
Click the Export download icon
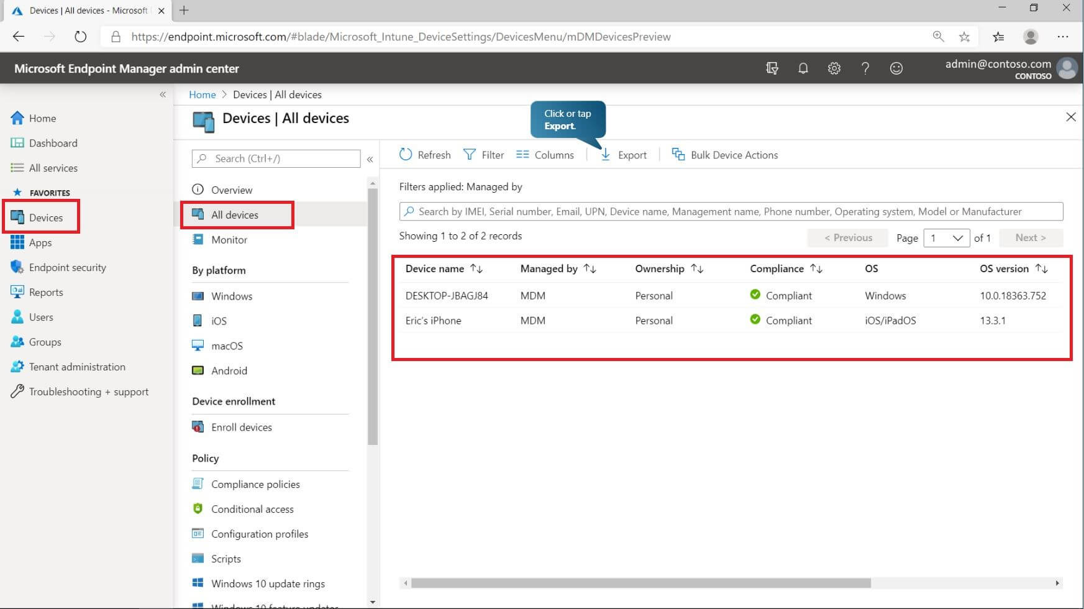pyautogui.click(x=606, y=155)
